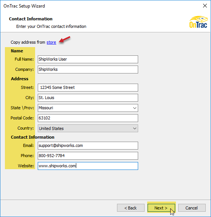
Task: Go to the next wizard step
Action: pyautogui.click(x=161, y=208)
